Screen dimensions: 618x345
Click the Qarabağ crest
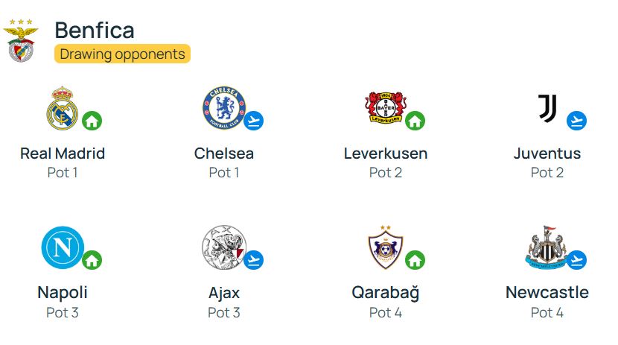tap(386, 247)
